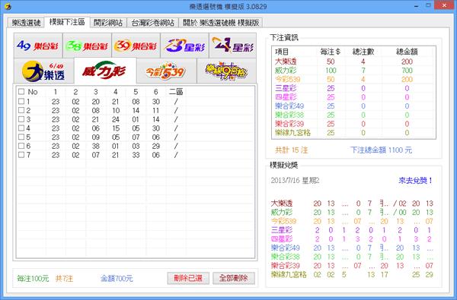Screen dimensions: 457x300
Task: Select the 49 樂合彩 game icon
Action: click(38, 46)
